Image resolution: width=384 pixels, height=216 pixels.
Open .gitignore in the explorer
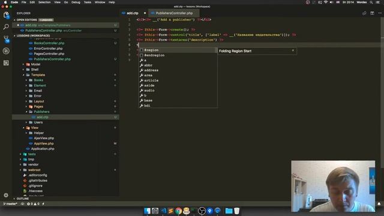35,185
